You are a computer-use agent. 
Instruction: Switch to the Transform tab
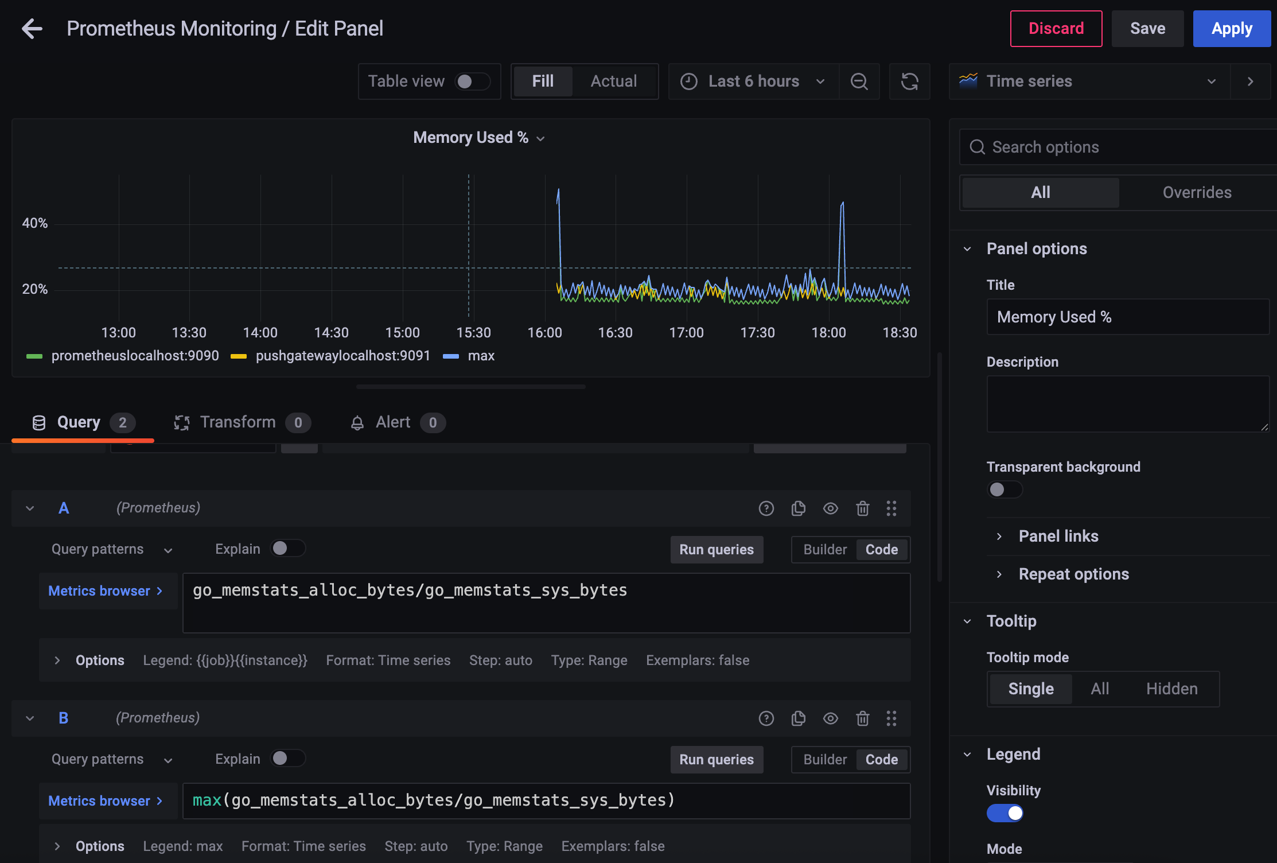(238, 422)
